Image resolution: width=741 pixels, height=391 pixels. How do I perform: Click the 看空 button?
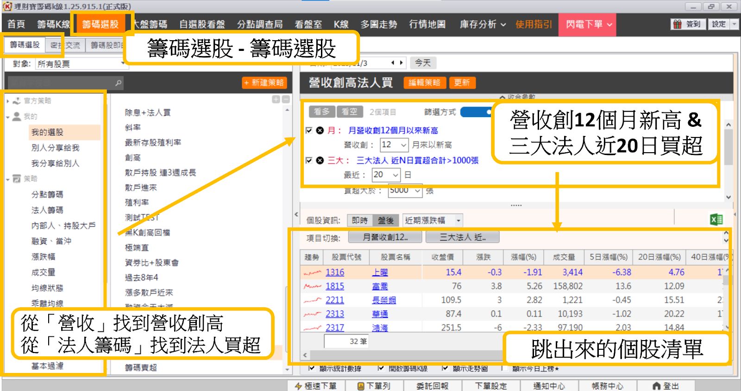point(349,112)
